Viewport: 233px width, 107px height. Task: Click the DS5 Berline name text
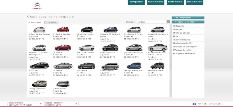coord(82,70)
